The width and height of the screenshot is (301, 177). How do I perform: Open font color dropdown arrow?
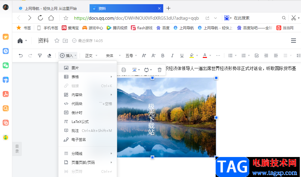coord(210,56)
